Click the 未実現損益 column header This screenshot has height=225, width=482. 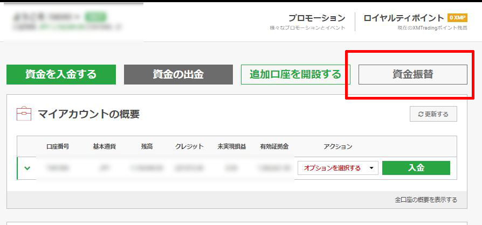231,146
